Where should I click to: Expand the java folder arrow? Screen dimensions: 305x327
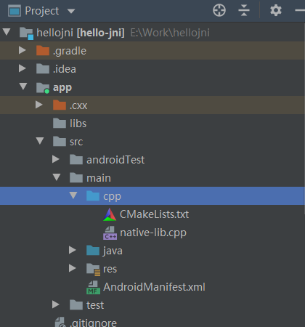pyautogui.click(x=73, y=250)
